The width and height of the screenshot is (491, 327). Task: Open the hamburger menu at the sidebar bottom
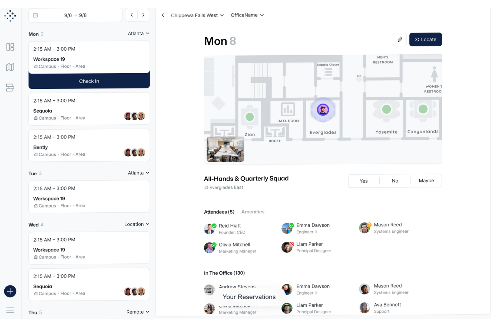click(x=10, y=310)
